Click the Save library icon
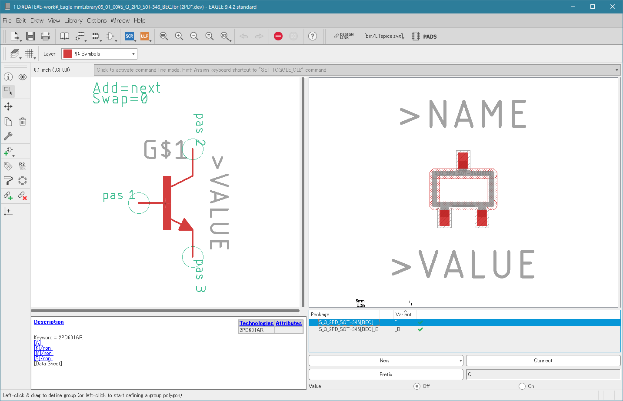 (x=30, y=36)
